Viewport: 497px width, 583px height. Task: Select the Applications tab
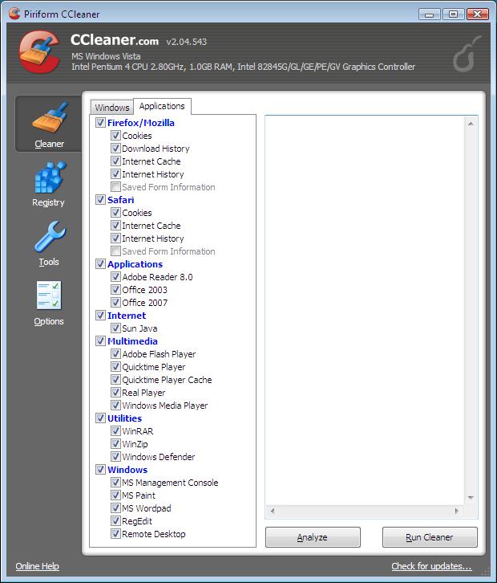(x=162, y=106)
